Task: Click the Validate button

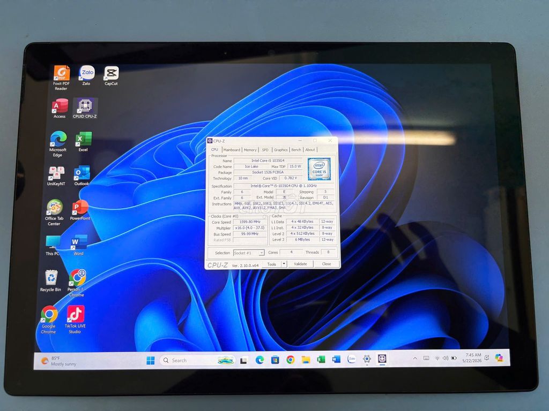Action: coord(300,264)
